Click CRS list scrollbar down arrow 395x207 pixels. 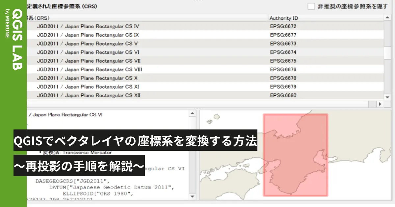coord(388,97)
